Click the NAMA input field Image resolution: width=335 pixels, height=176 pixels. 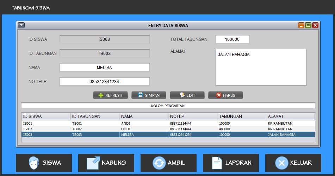104,68
